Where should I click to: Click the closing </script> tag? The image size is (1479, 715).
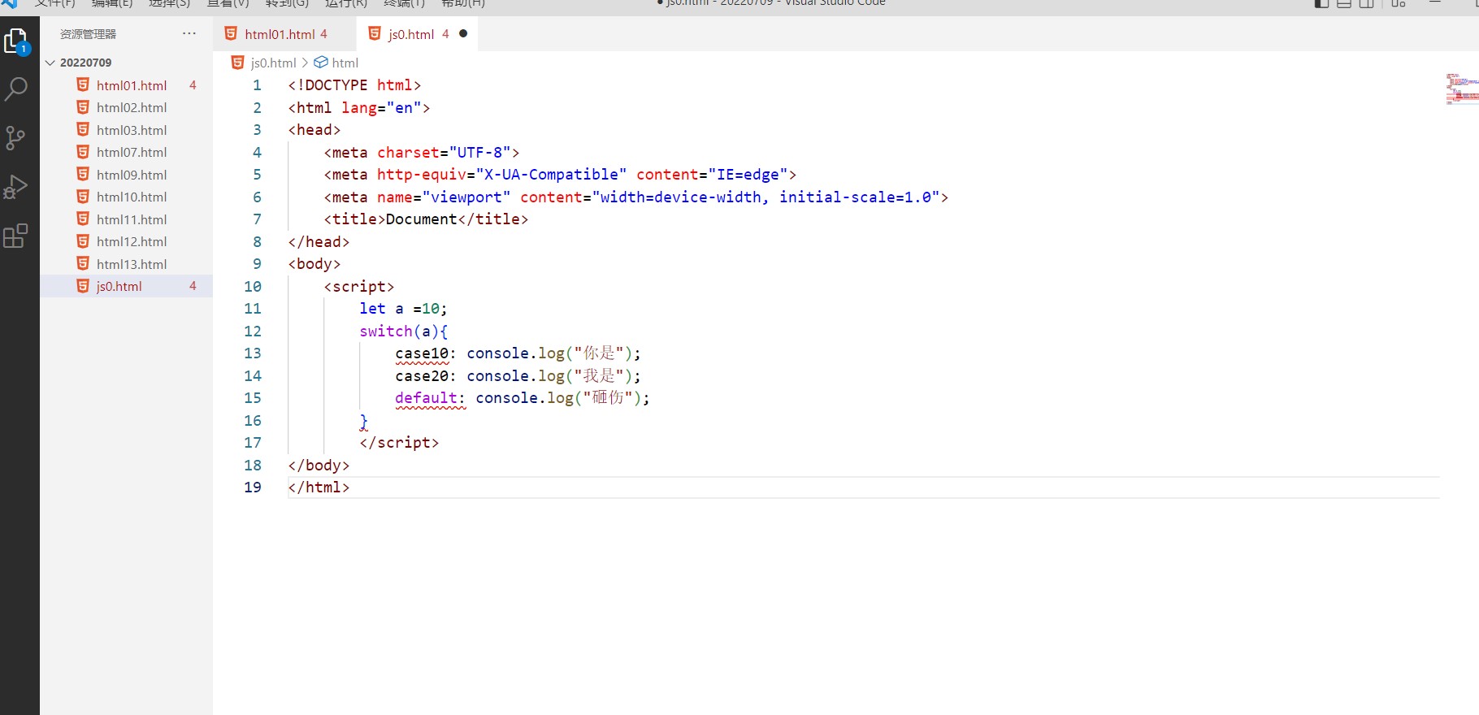click(399, 443)
